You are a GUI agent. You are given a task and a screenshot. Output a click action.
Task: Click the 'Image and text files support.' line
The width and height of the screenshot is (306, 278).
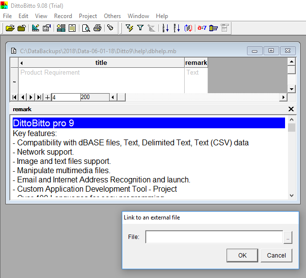pyautogui.click(x=62, y=161)
